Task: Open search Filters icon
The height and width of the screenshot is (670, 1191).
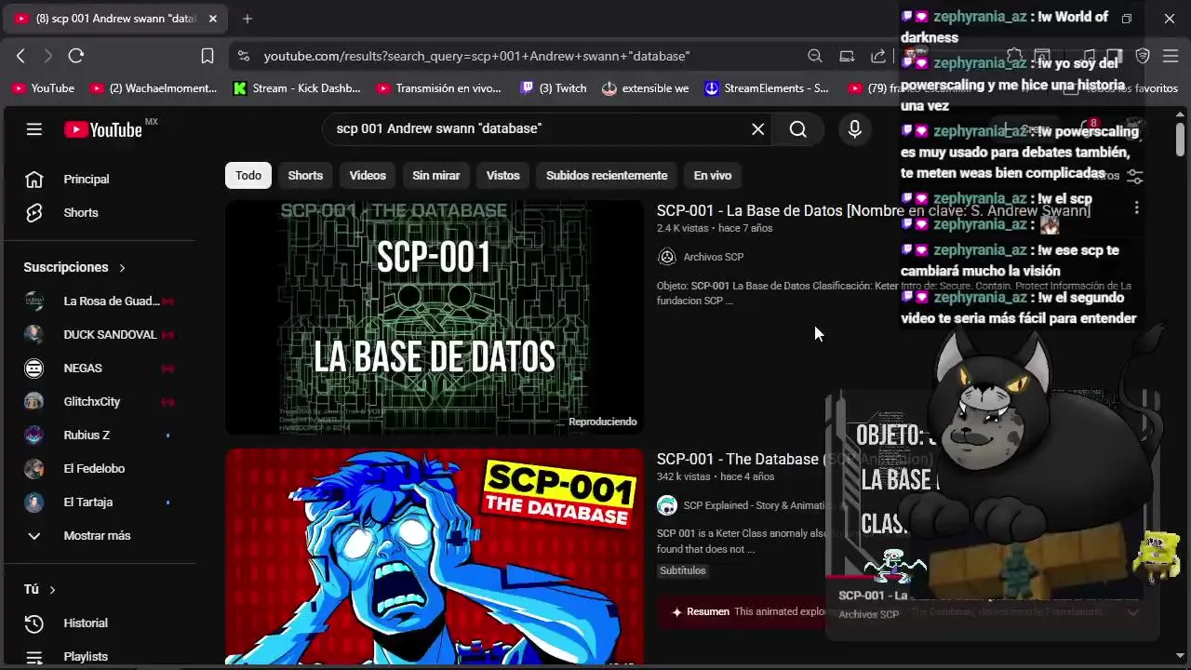Action: (1134, 176)
